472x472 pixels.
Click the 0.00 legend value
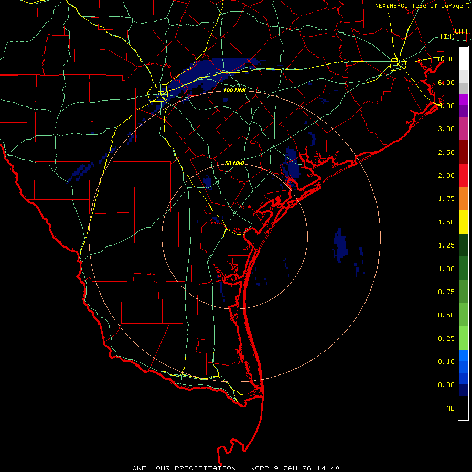pos(446,385)
